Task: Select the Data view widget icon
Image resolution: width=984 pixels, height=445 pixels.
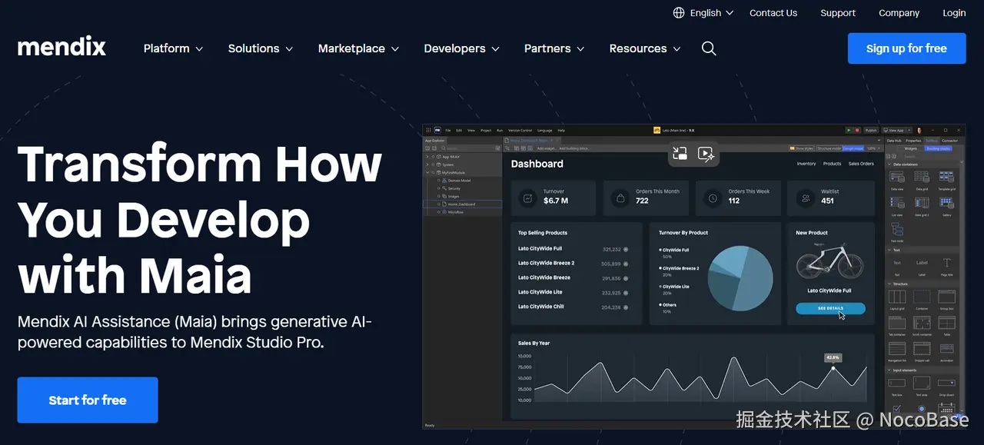Action: (897, 177)
